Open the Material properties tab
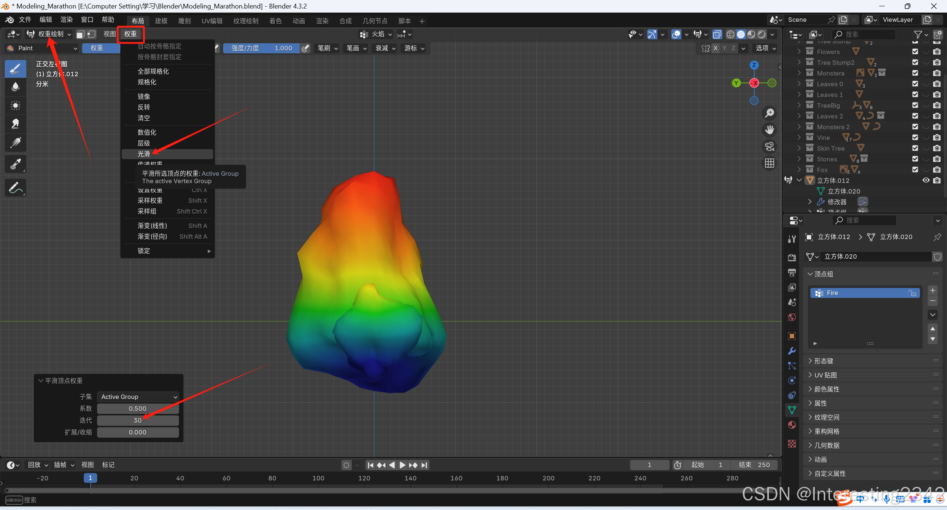This screenshot has height=510, width=947. 792,425
